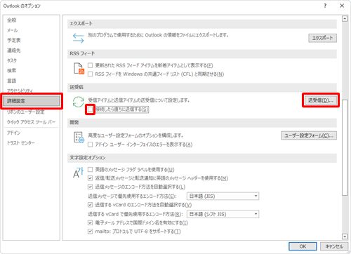Uncheck auto-select encoding for outgoing messages

[x=90, y=187]
